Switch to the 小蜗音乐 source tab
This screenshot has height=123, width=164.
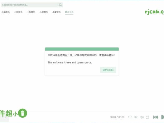pos(6,12)
